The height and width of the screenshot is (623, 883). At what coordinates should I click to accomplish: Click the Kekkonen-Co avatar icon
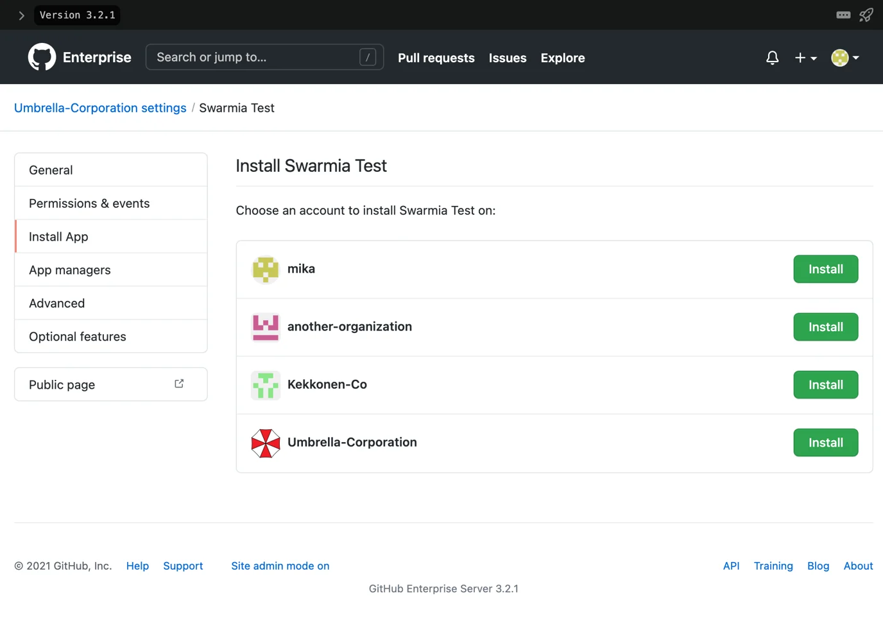pyautogui.click(x=265, y=385)
